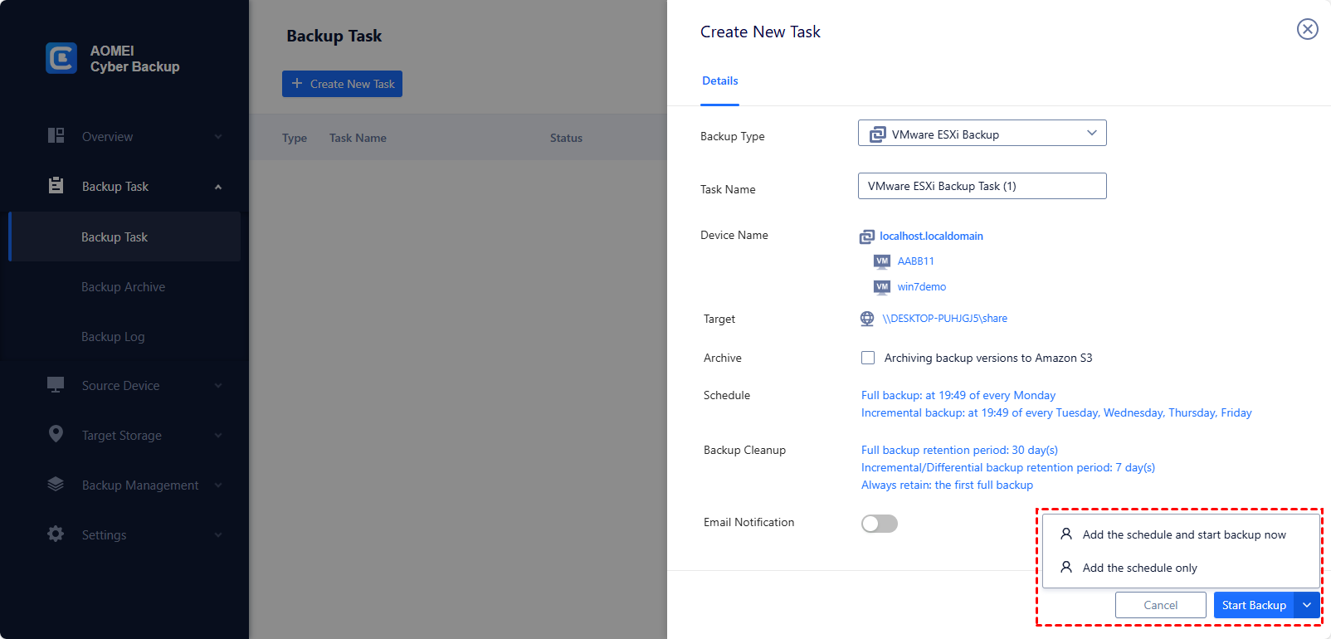Click the globe icon next to Target path

tap(867, 319)
